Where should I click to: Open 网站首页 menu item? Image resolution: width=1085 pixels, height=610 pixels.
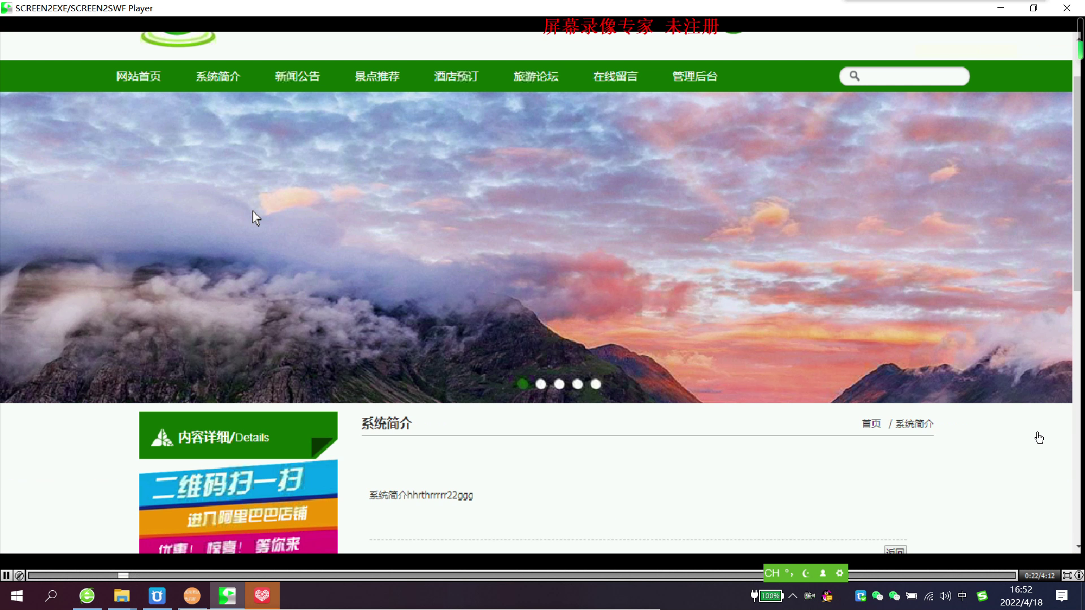click(x=138, y=76)
